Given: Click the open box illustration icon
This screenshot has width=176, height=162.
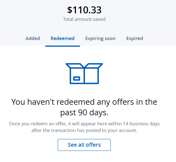Looking at the screenshot, I should click(84, 73).
